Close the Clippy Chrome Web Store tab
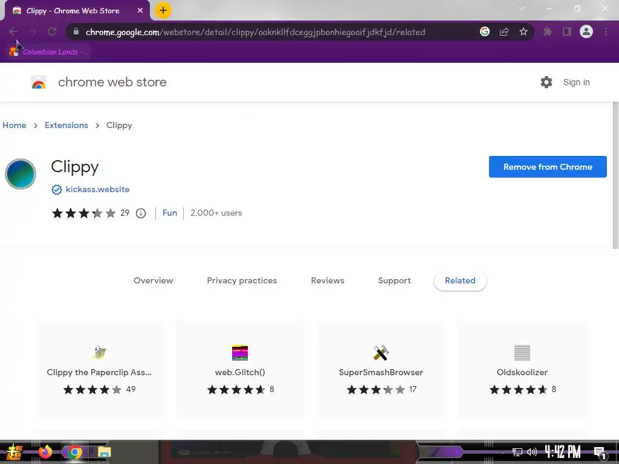The height and width of the screenshot is (464, 619). pos(140,11)
